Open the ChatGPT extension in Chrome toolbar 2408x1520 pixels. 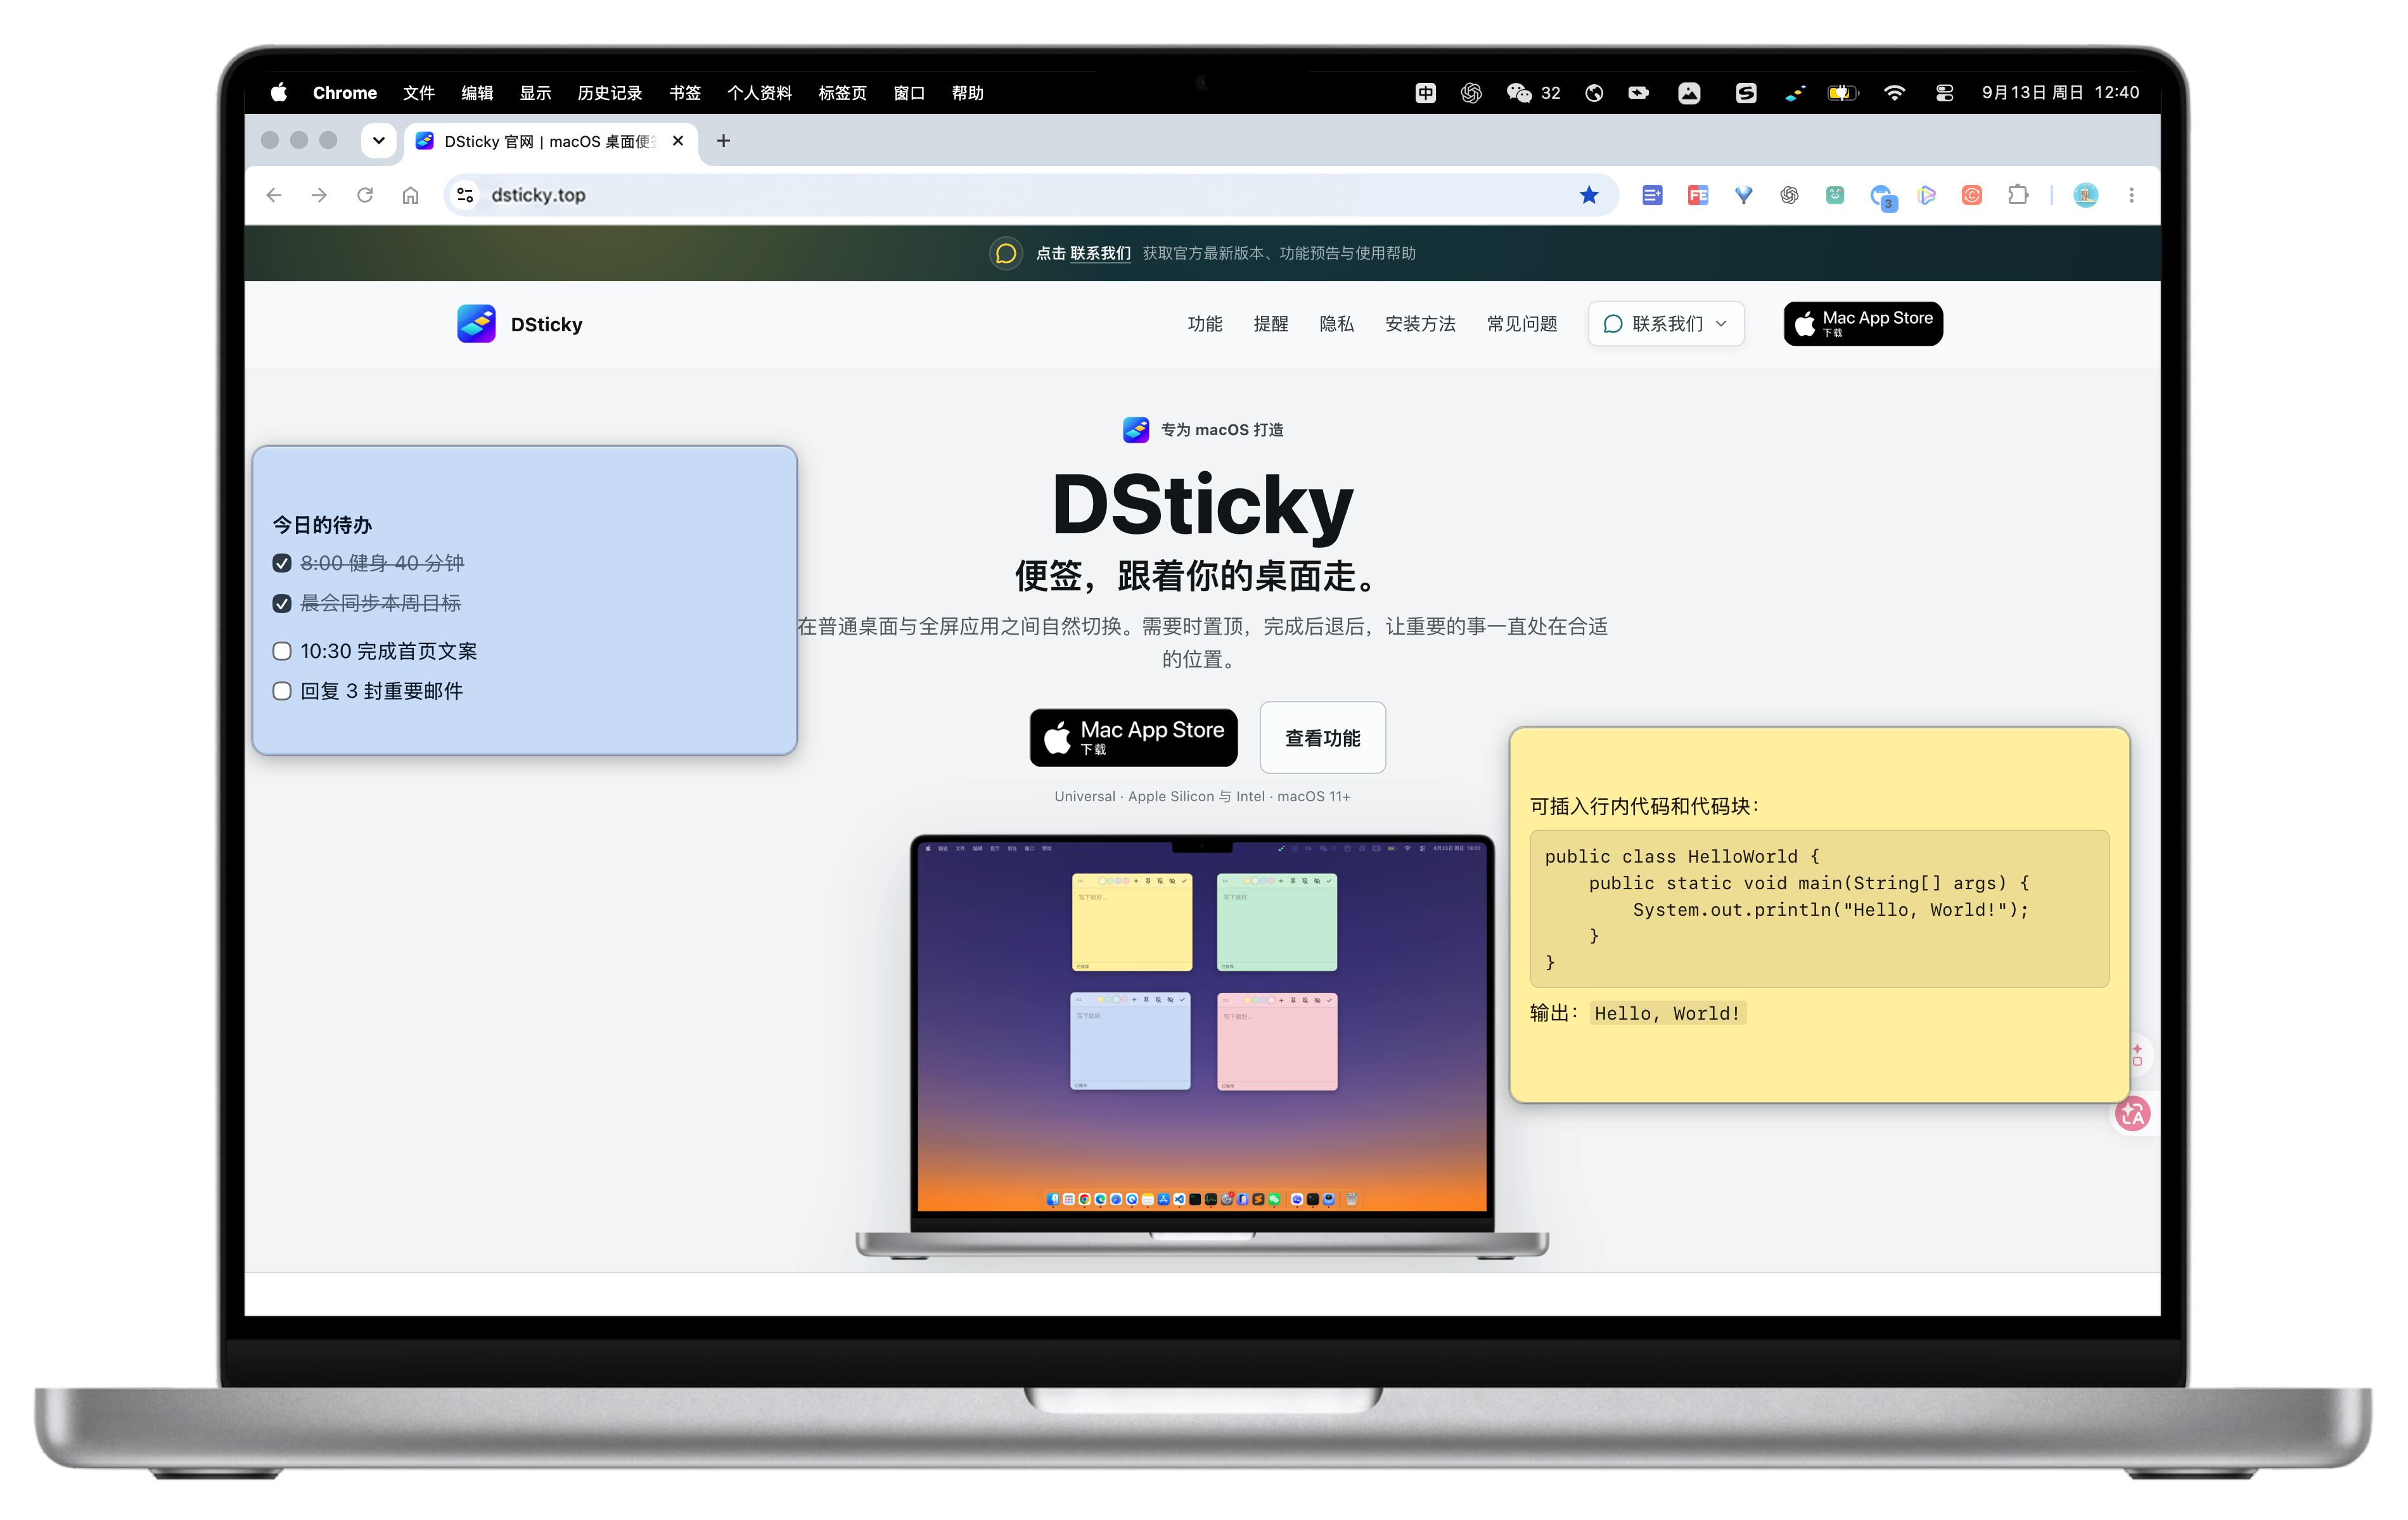click(1789, 195)
